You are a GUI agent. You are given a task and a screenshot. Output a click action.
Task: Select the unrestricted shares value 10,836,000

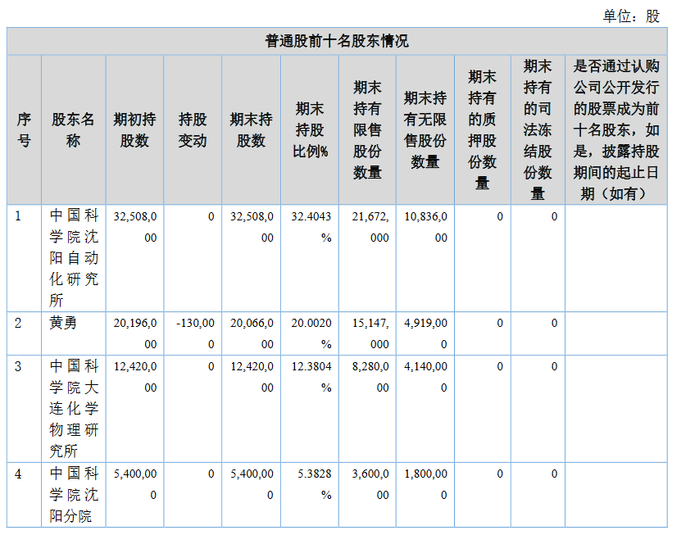(x=425, y=227)
